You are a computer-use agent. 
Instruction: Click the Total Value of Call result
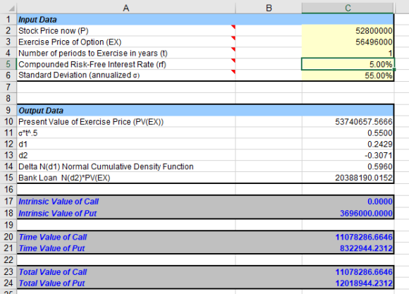[348, 272]
